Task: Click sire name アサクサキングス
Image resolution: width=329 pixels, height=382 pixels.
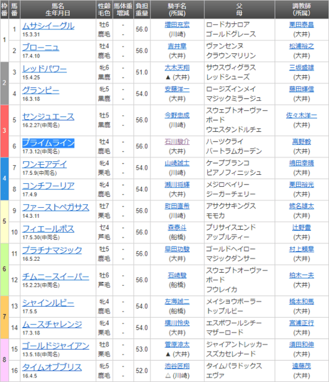Action: (x=231, y=206)
